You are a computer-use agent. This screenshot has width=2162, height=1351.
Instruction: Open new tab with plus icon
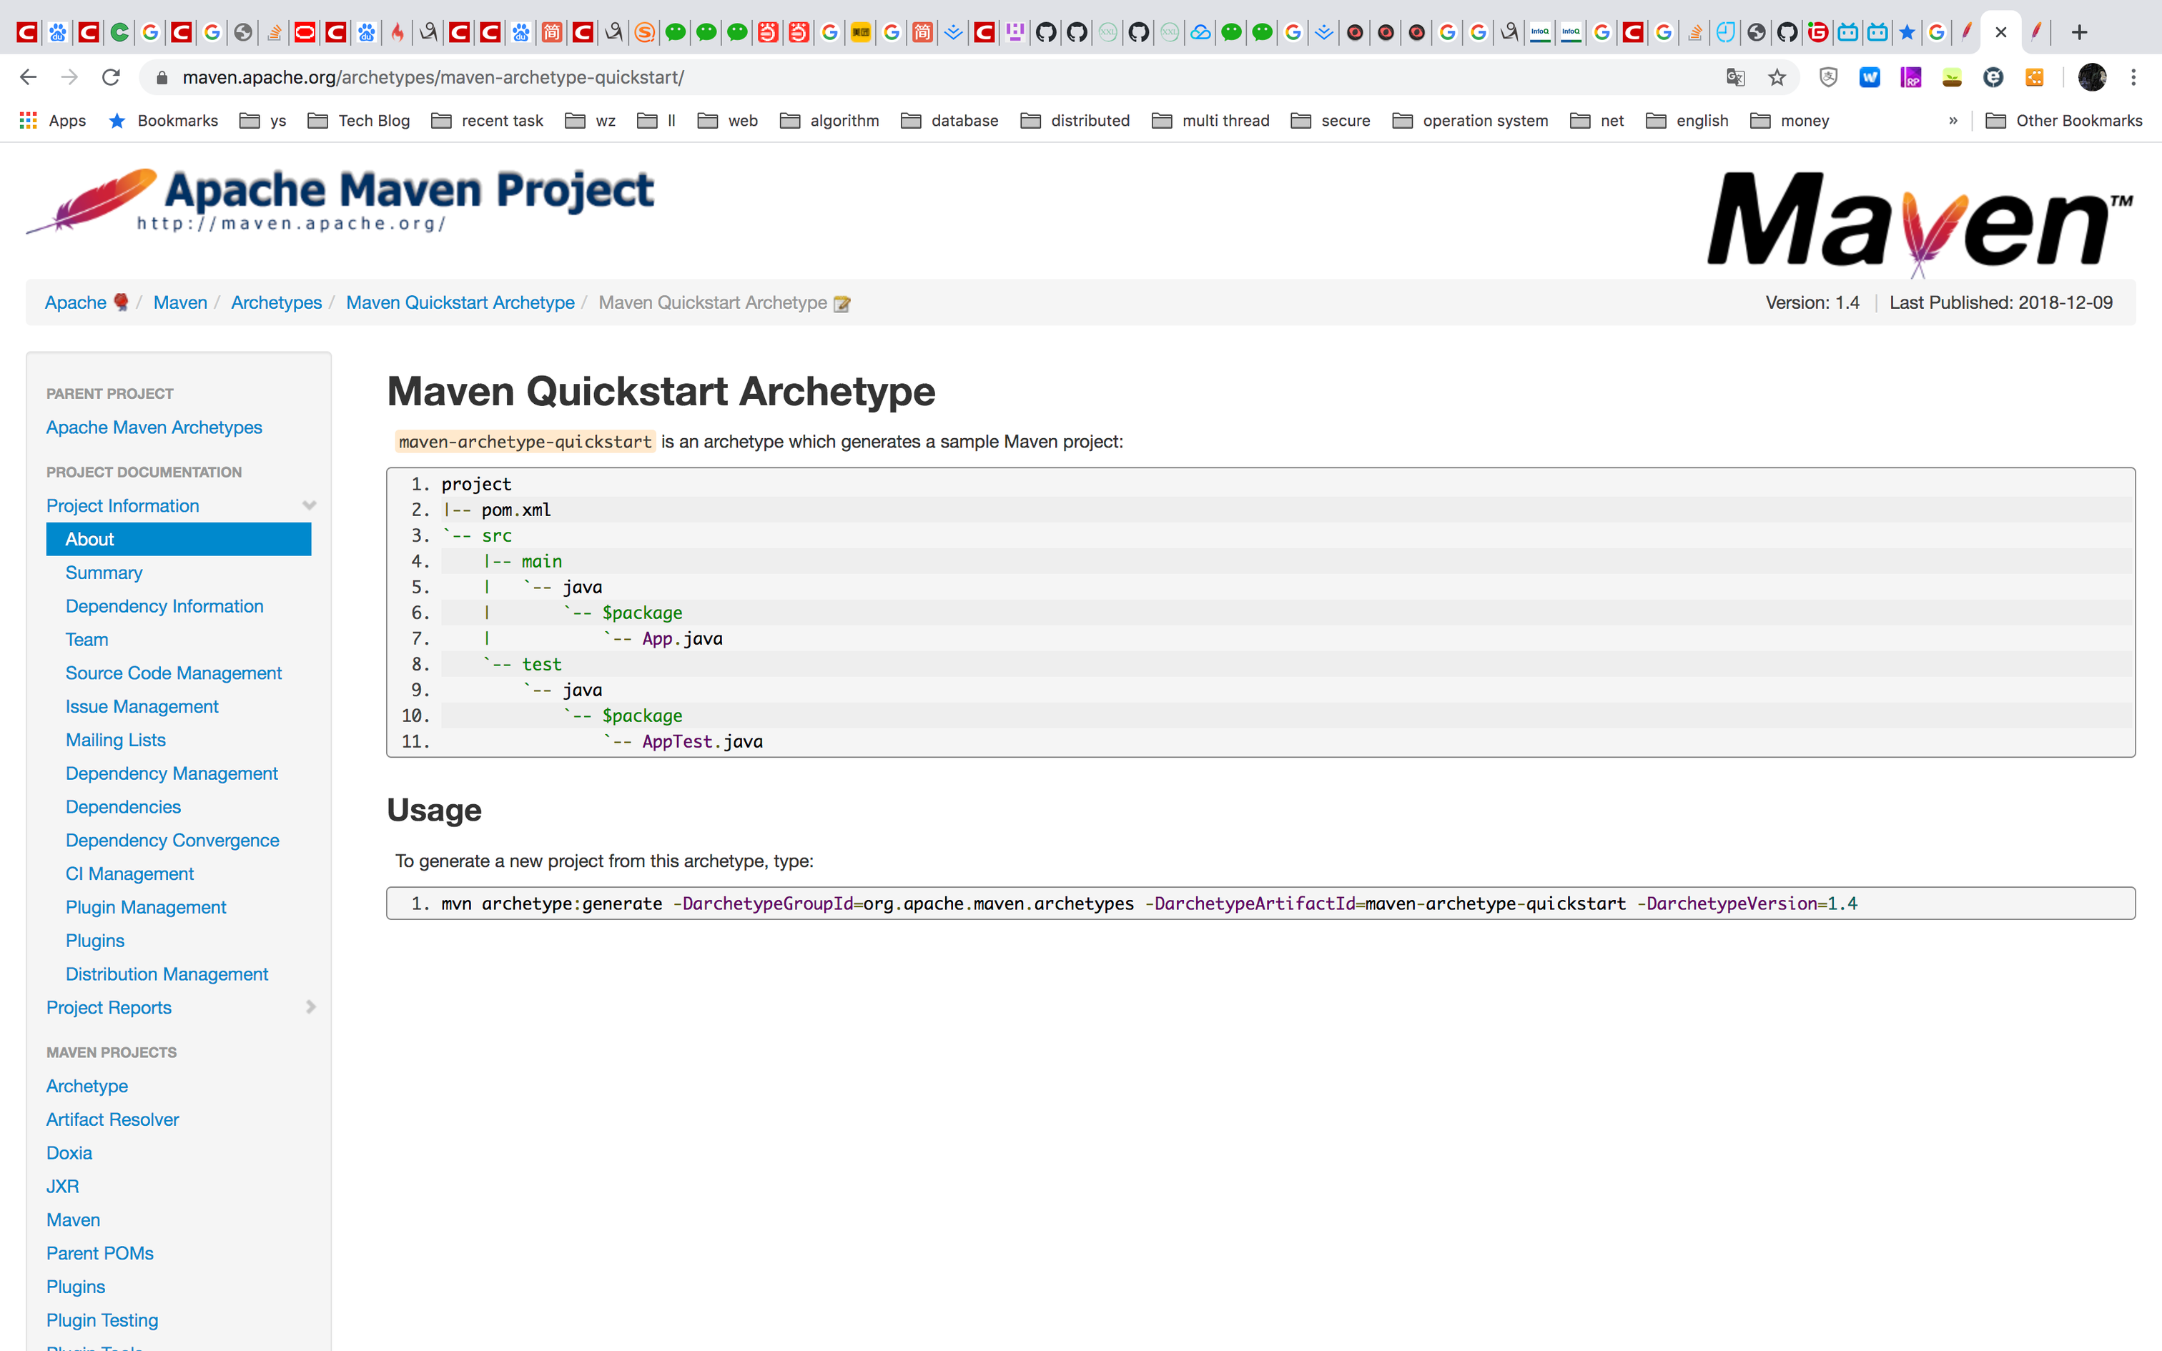2080,33
